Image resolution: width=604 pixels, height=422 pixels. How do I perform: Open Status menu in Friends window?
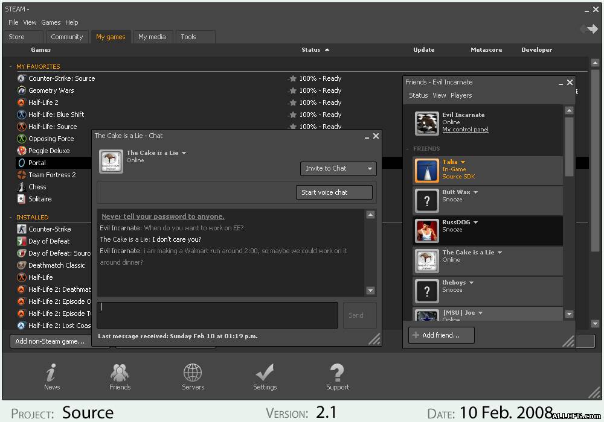pyautogui.click(x=419, y=95)
